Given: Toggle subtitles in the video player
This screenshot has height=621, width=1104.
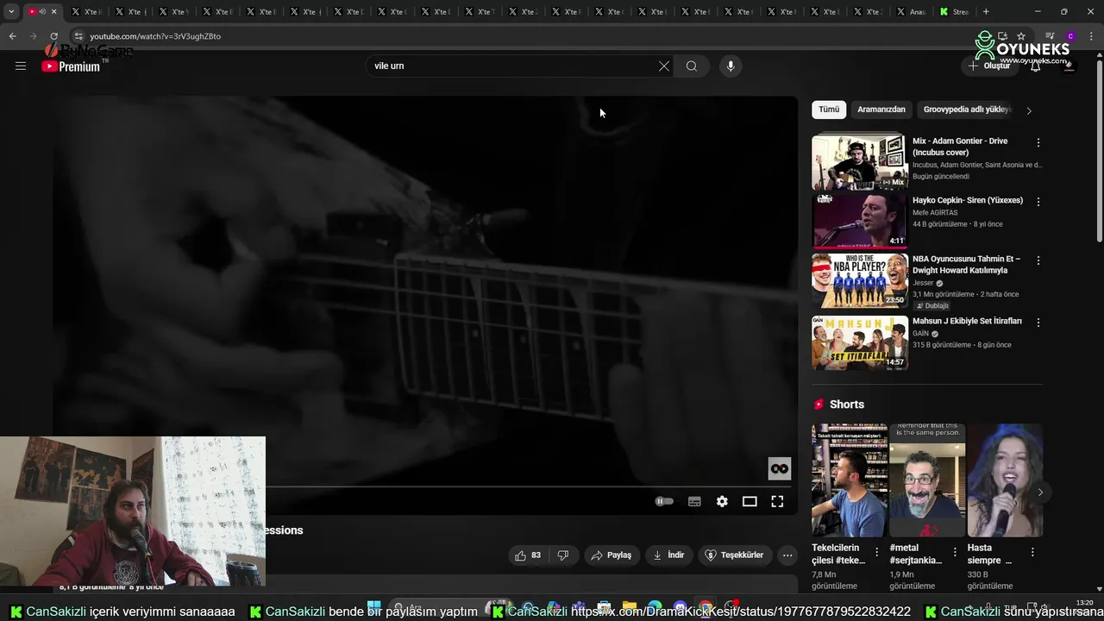Looking at the screenshot, I should pos(694,501).
